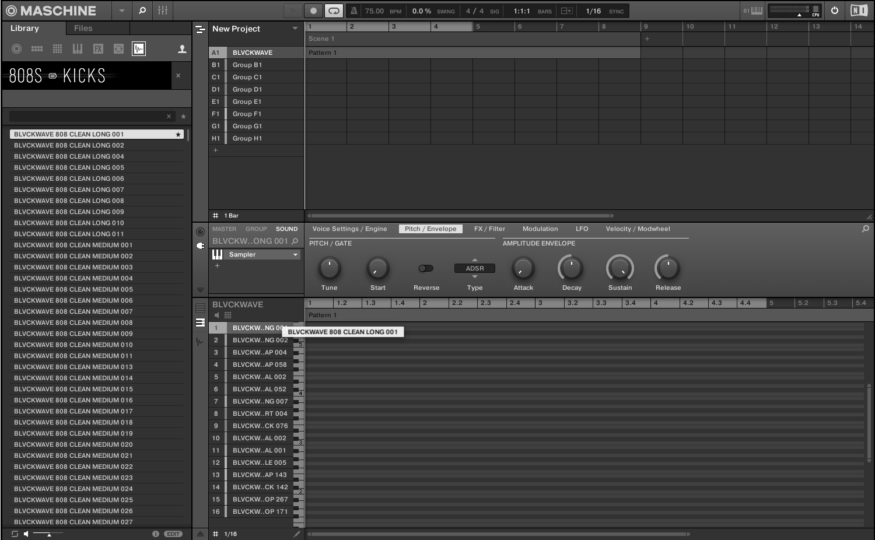Screen dimensions: 875x540
Task: Open the Maschine main menu dropdown arrow
Action: 121,10
